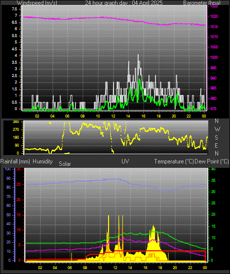The width and height of the screenshot is (230, 274).
Task: Click the 12 hour marker on wind graph
Action: click(113, 116)
